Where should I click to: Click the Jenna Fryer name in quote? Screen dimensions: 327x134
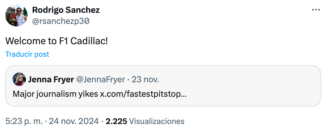(x=51, y=80)
